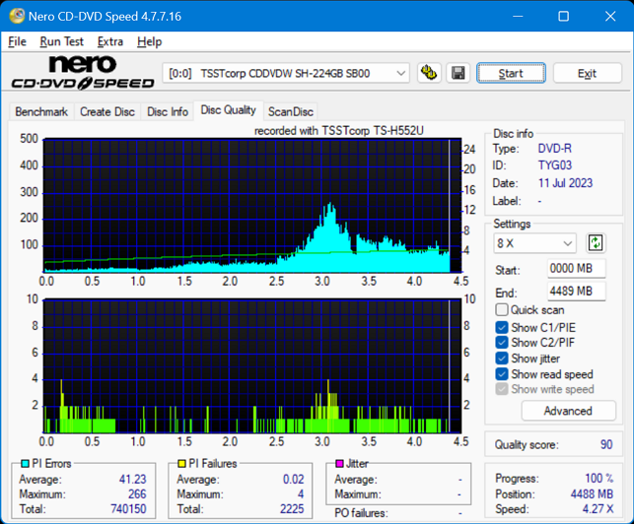The height and width of the screenshot is (524, 634).
Task: Click the End position 4489 MB field
Action: point(577,291)
